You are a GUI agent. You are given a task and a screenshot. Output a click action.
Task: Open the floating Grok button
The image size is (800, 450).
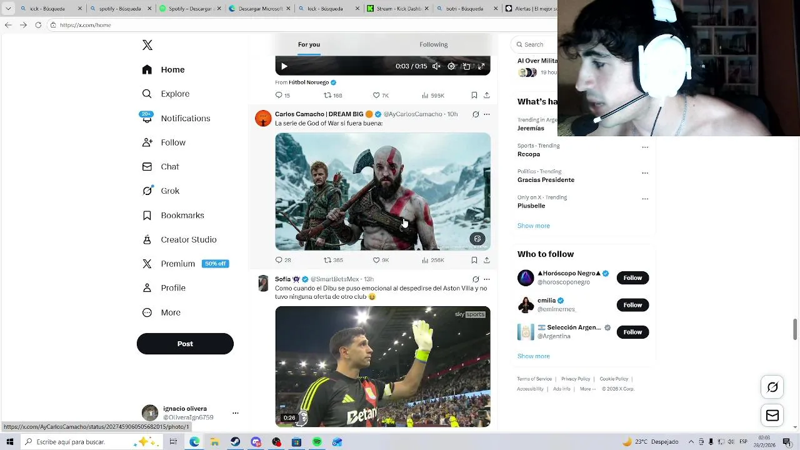pos(772,387)
